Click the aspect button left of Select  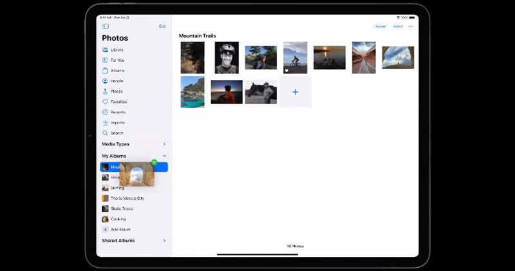[x=380, y=26]
